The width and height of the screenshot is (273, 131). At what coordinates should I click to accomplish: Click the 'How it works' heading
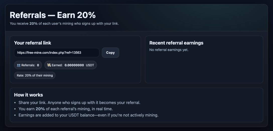28,95
